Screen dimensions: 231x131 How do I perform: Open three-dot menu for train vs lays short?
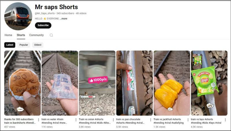pyautogui.click(x=226, y=120)
